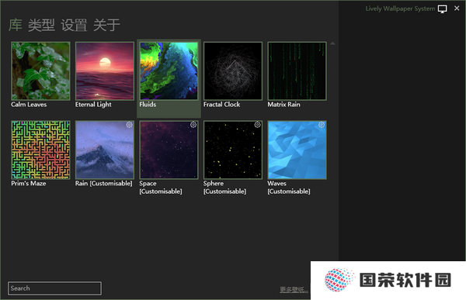Click the monitor display icon
The width and height of the screenshot is (466, 300).
(x=442, y=9)
